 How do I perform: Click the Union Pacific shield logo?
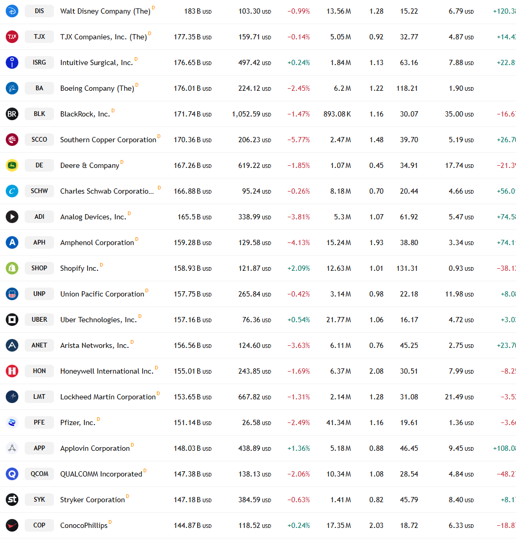[x=12, y=294]
